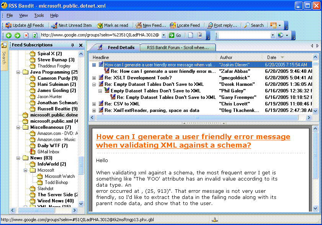Navigate forward with green forward arrow

click(18, 35)
